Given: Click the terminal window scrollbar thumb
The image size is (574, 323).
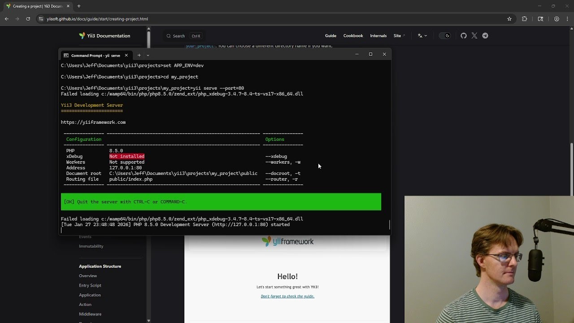Looking at the screenshot, I should pyautogui.click(x=389, y=225).
